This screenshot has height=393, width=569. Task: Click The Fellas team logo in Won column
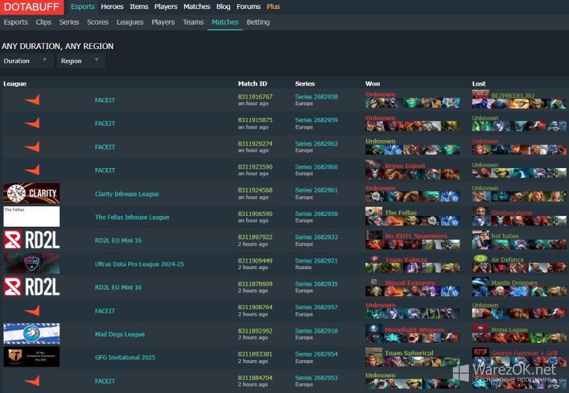(374, 211)
